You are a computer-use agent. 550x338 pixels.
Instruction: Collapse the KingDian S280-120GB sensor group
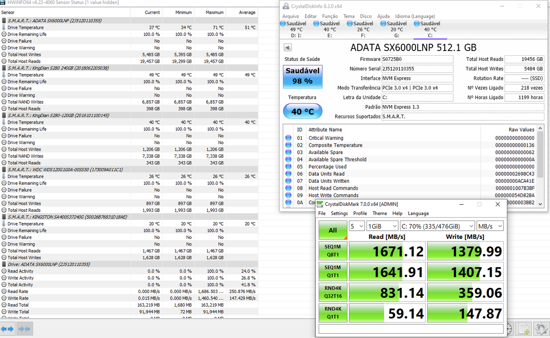(x=4, y=115)
